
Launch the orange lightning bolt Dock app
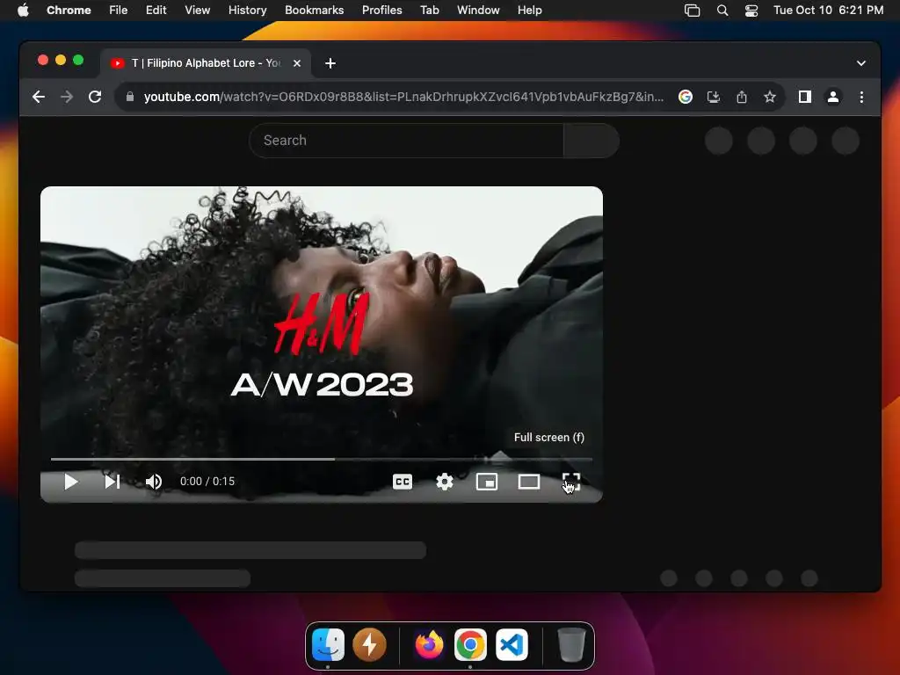point(369,644)
